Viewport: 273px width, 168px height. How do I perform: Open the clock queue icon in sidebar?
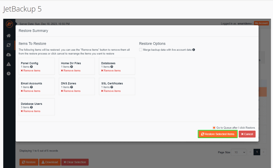pyautogui.click(x=9, y=74)
